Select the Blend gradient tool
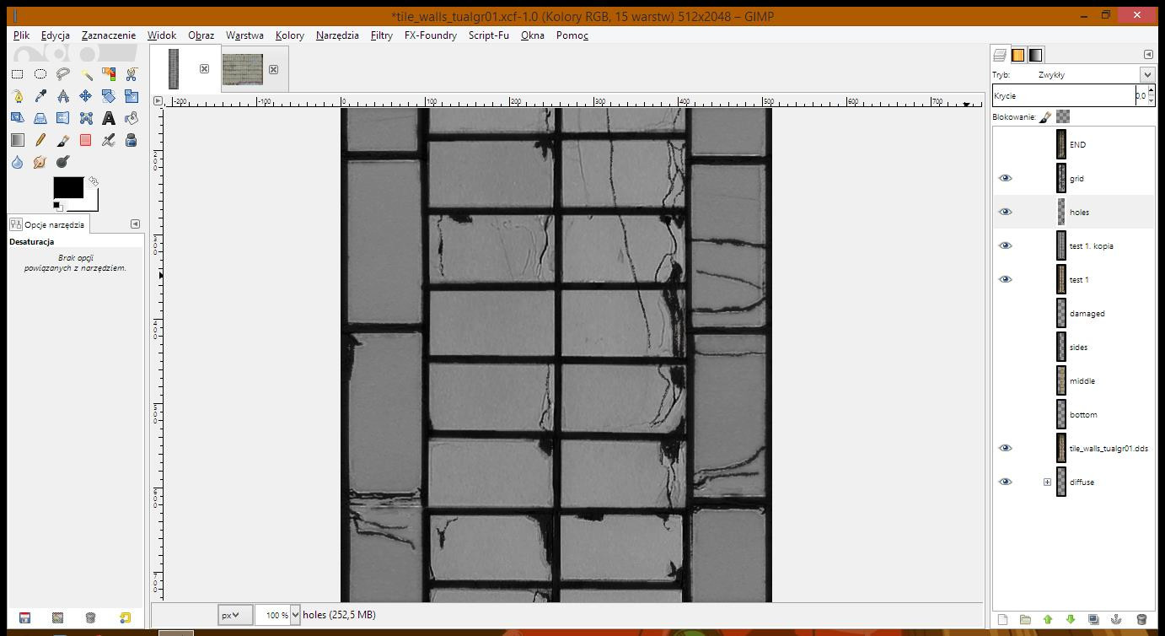Viewport: 1165px width, 636px height. point(17,140)
